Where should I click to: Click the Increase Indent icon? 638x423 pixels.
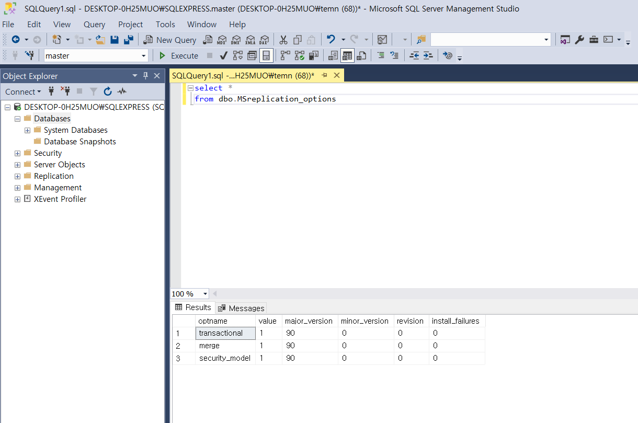428,55
